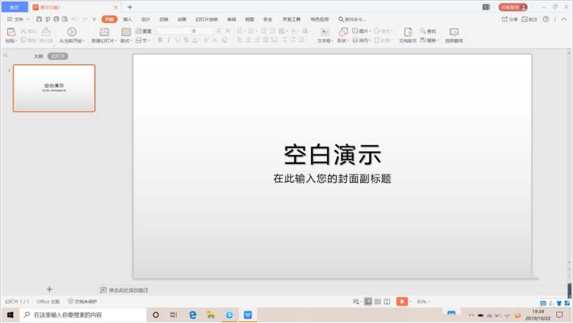Screen dimensions: 573x323
Task: Click the Paste clipboard icon
Action: point(11,32)
